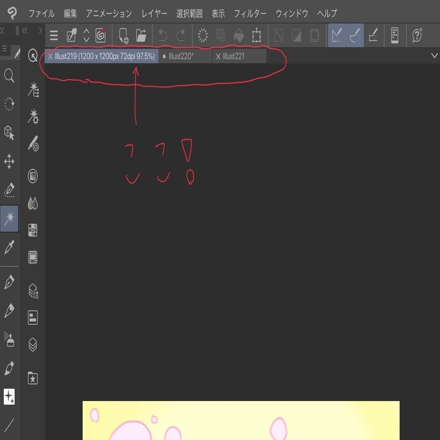The width and height of the screenshot is (440, 440).
Task: Select the straight line figure tool
Action: click(x=9, y=425)
